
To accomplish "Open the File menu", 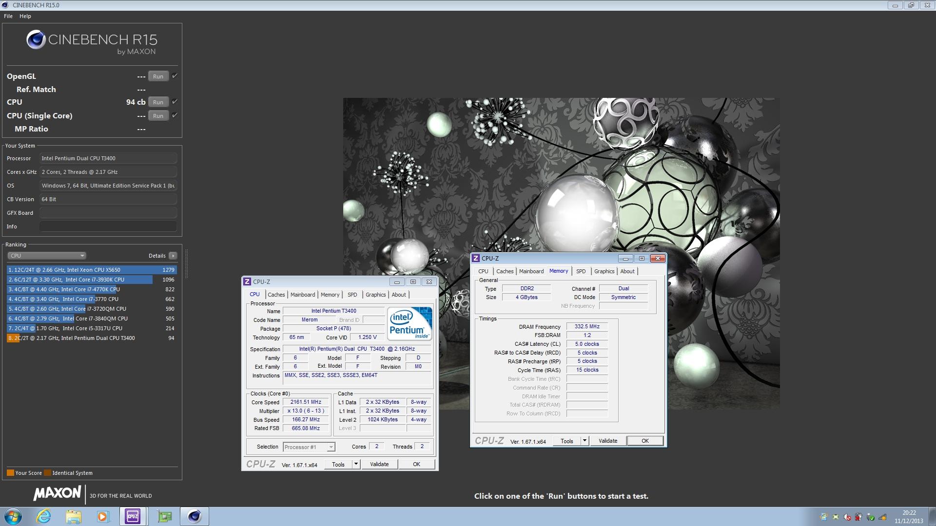I will pos(8,16).
